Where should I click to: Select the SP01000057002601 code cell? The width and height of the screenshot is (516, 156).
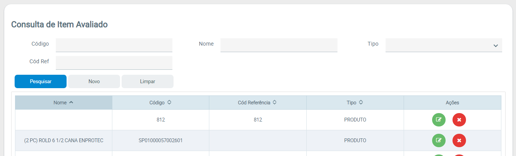tap(160, 141)
